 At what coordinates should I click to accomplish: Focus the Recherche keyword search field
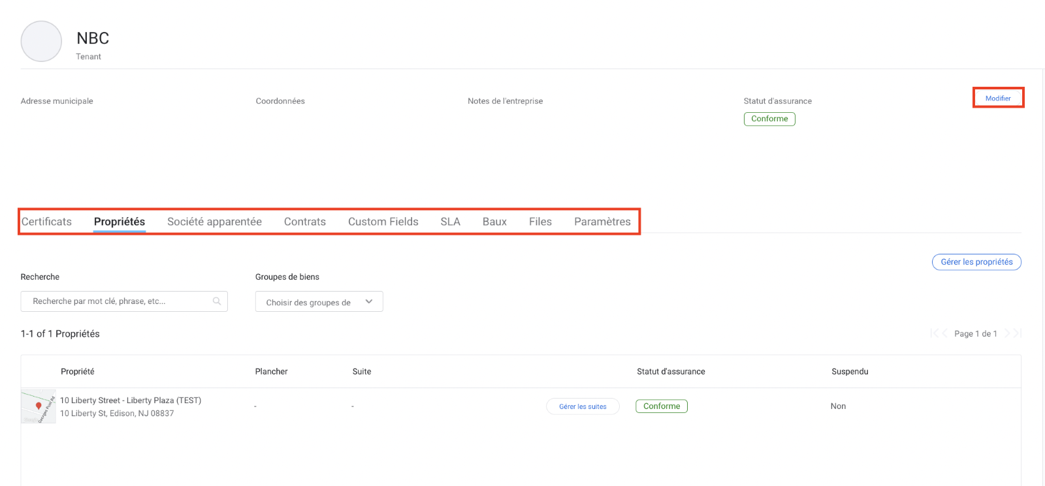coord(118,301)
